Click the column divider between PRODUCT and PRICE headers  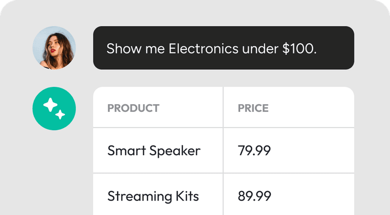coord(223,107)
